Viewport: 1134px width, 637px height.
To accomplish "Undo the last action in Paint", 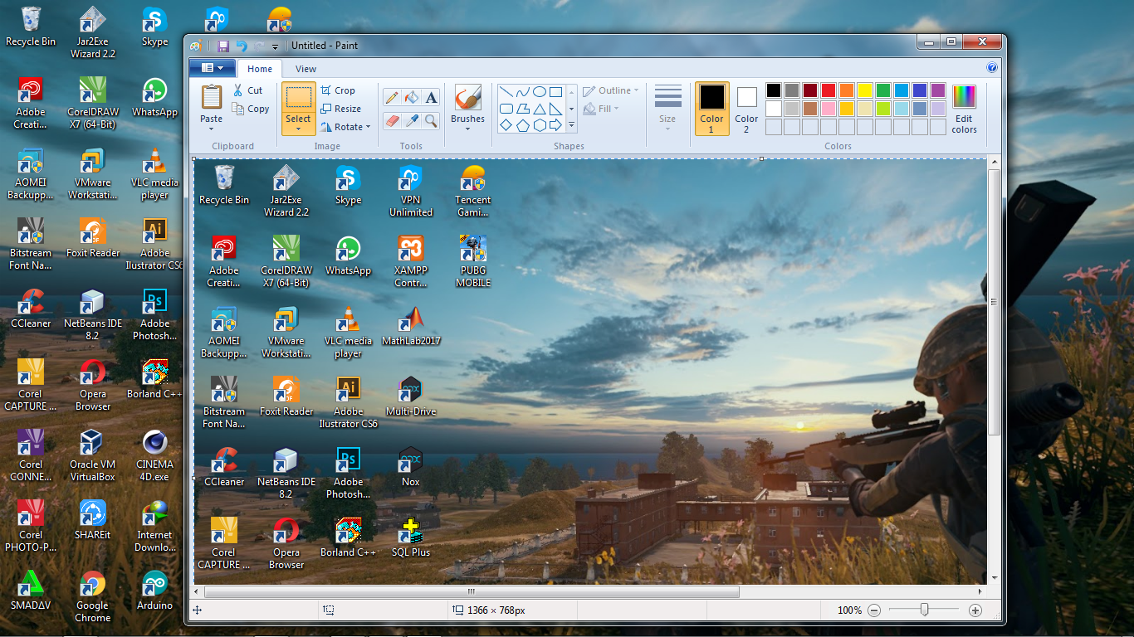I will point(242,46).
